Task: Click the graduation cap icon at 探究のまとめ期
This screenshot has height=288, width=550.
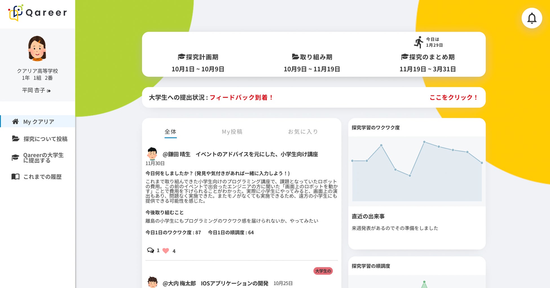Action: [405, 57]
